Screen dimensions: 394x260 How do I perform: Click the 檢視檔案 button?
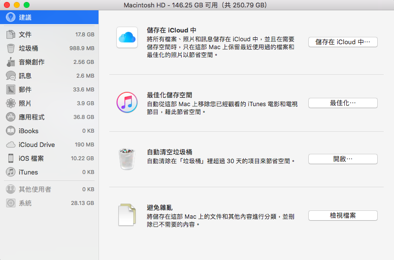coord(343,215)
